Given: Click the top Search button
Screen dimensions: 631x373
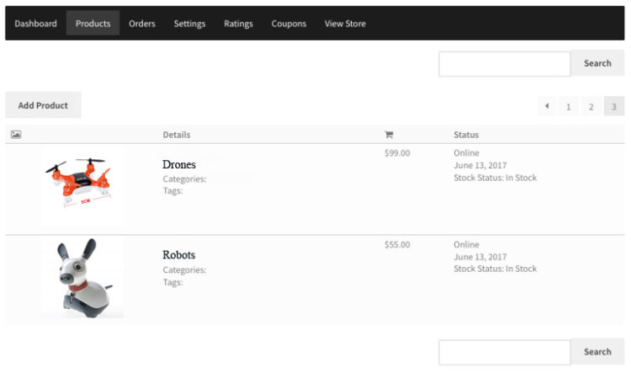Looking at the screenshot, I should [597, 63].
